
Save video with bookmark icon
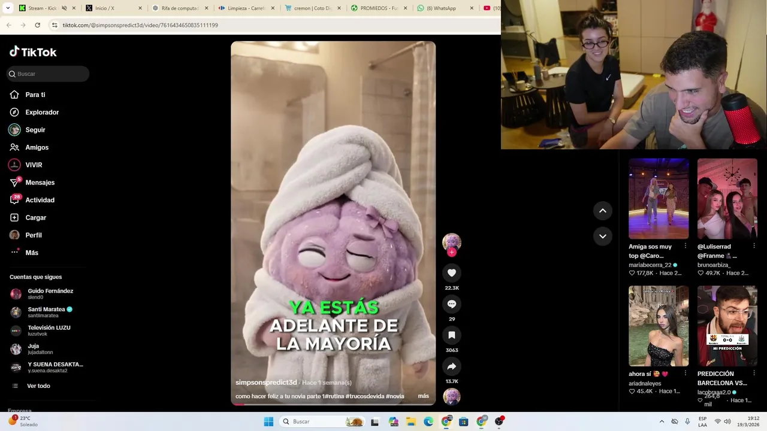[452, 335]
